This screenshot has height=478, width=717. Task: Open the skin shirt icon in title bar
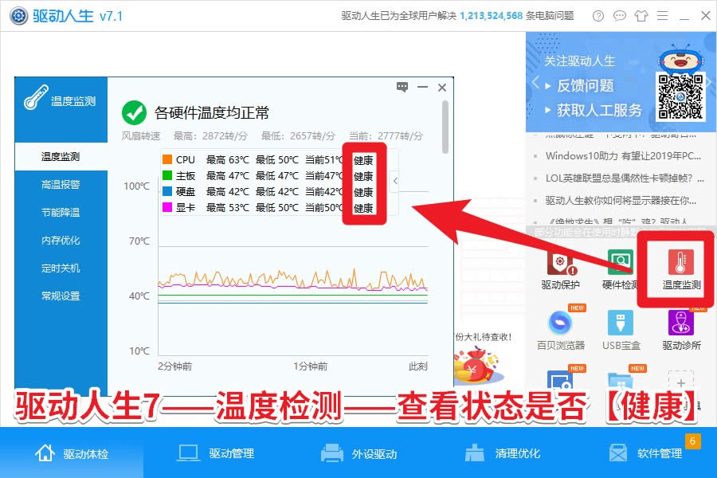[641, 16]
